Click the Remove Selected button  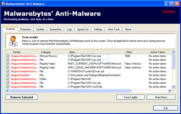(22, 97)
